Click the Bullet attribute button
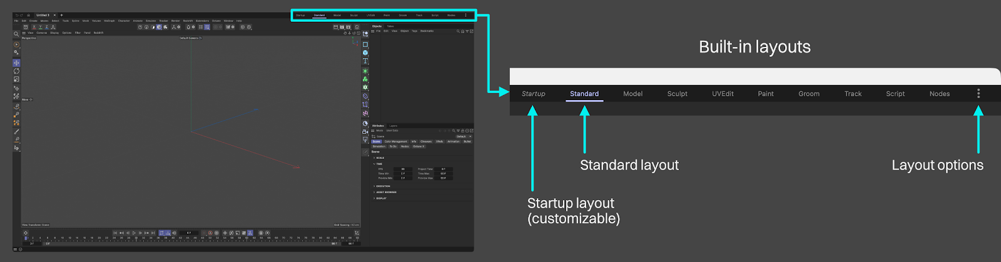This screenshot has height=262, width=1001. click(467, 141)
